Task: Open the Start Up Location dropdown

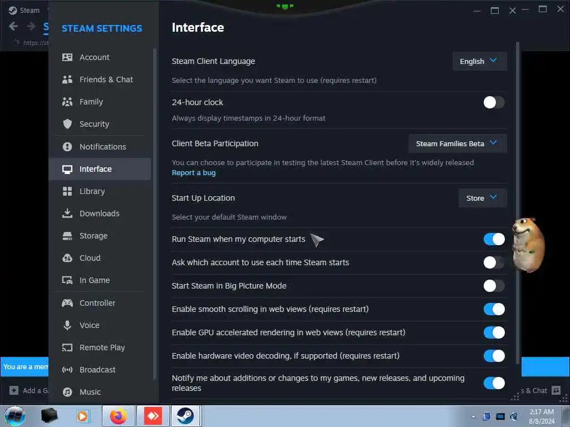Action: 483,198
